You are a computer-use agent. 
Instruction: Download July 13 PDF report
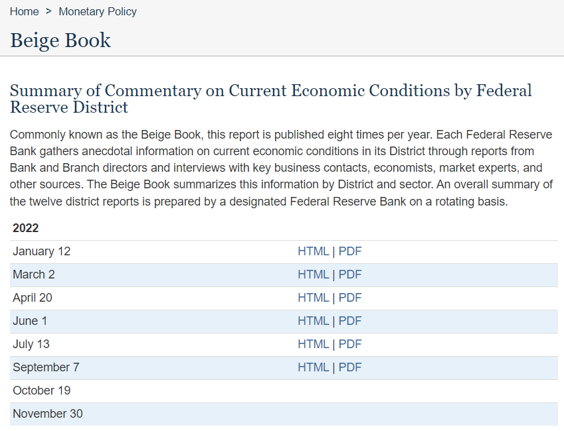coord(350,344)
